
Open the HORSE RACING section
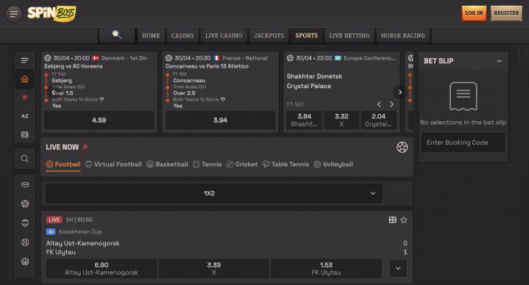point(403,35)
